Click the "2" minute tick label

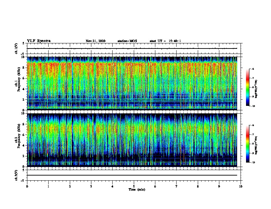[70, 186]
